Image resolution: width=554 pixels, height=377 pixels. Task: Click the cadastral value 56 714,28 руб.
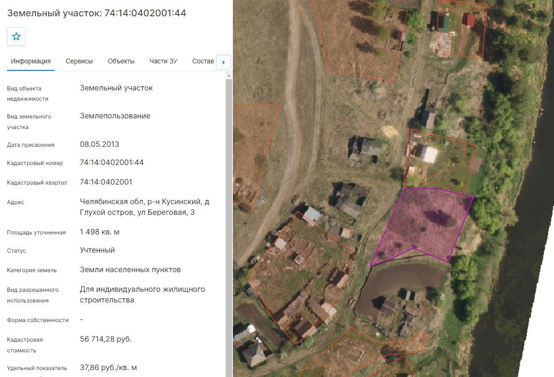105,339
